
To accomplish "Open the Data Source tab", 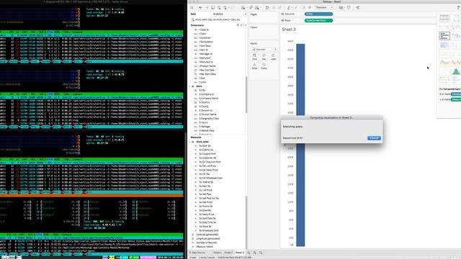I will (197, 253).
